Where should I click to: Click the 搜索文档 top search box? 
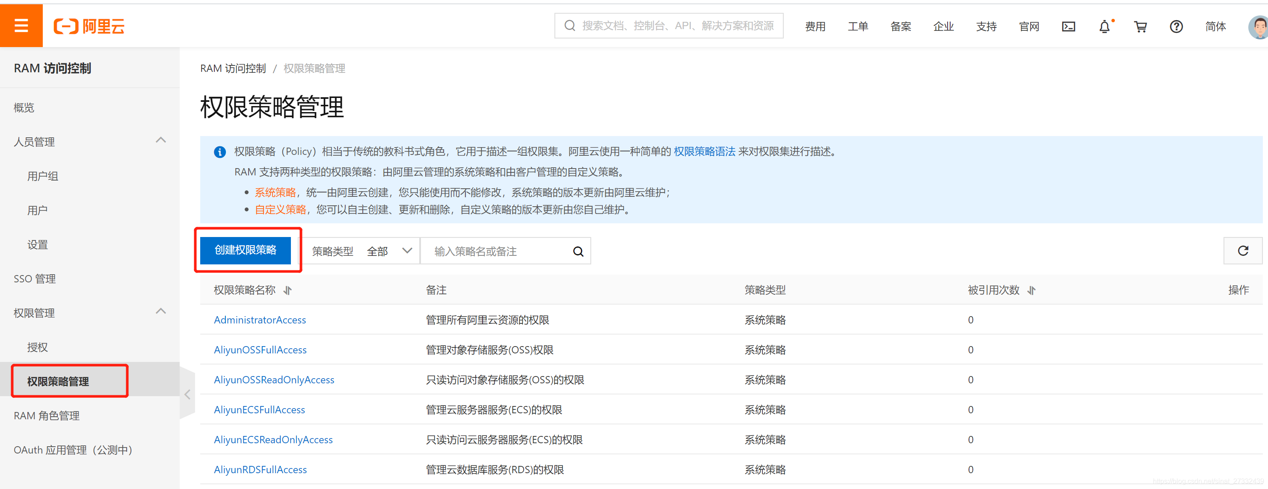669,26
